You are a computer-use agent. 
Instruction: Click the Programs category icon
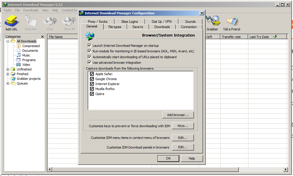click(18, 60)
